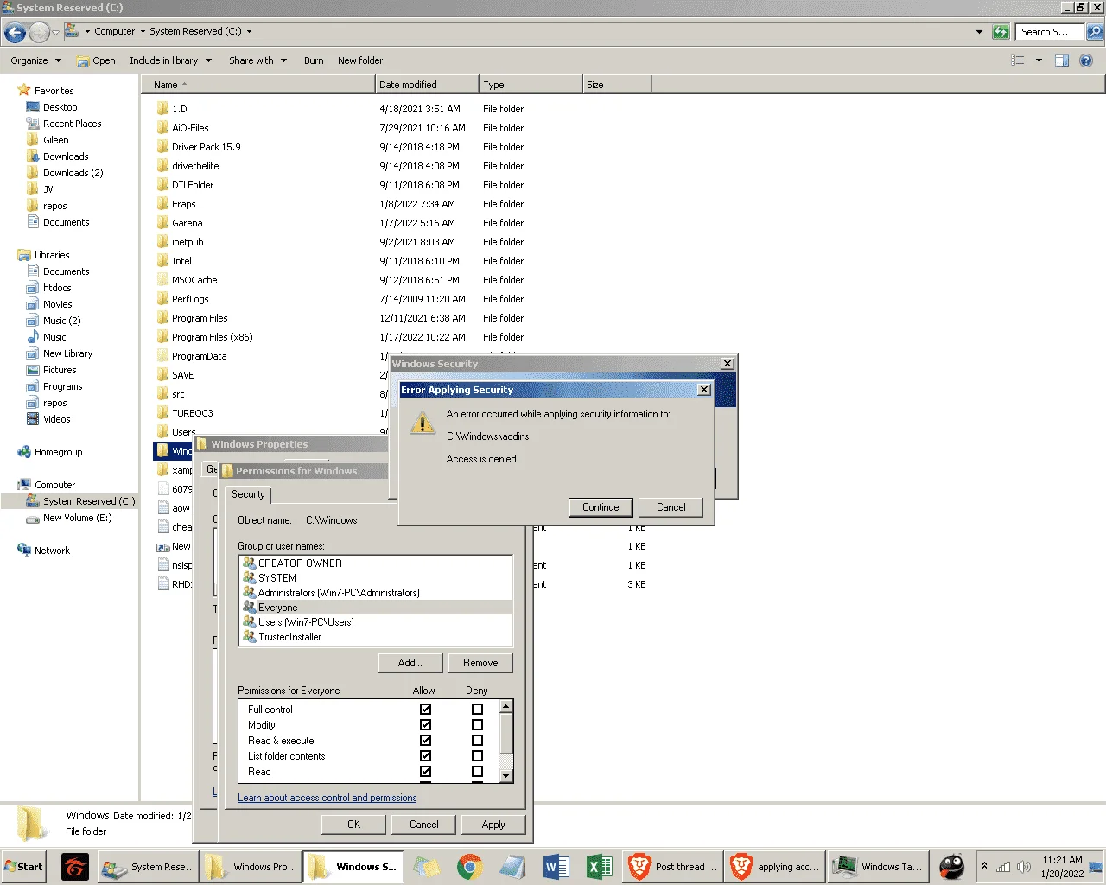Viewport: 1106px width, 885px height.
Task: Sort by Type column header
Action: point(531,85)
